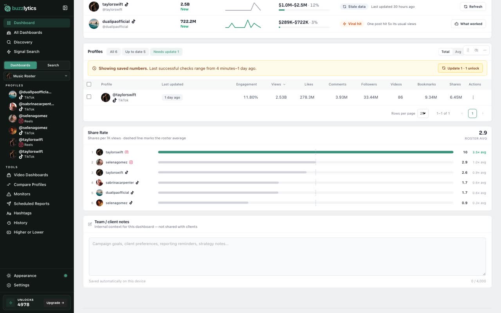Click into the Team / client notes textarea

tap(287, 257)
